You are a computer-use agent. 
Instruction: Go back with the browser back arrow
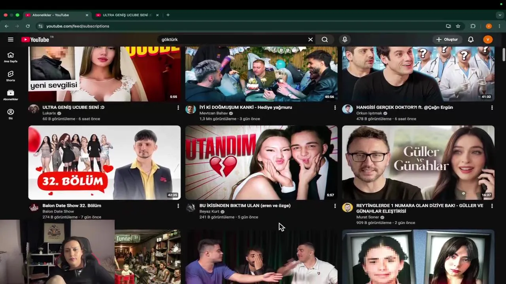(6, 26)
